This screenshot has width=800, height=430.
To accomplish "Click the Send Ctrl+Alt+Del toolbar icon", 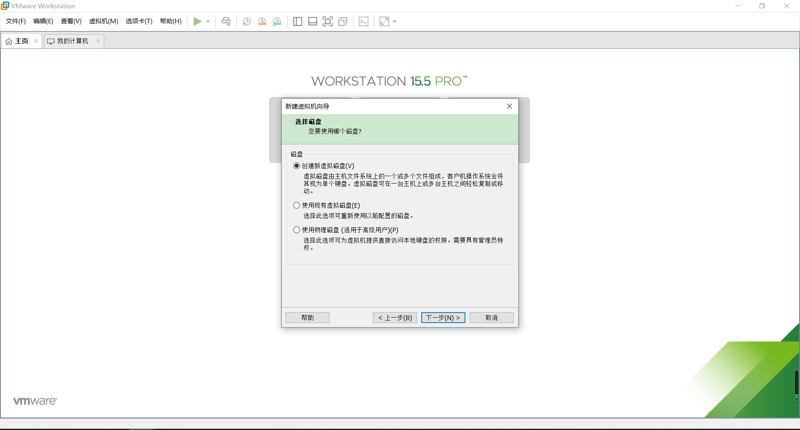I will pos(226,21).
